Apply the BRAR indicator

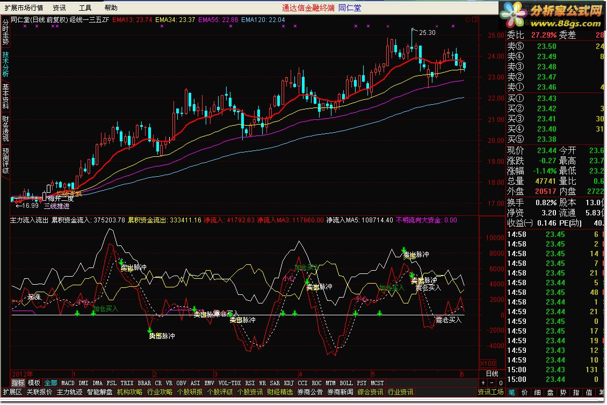tap(144, 383)
